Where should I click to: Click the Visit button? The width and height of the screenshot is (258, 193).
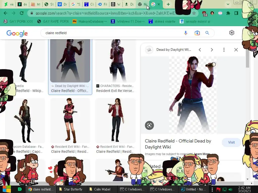[x=231, y=142]
